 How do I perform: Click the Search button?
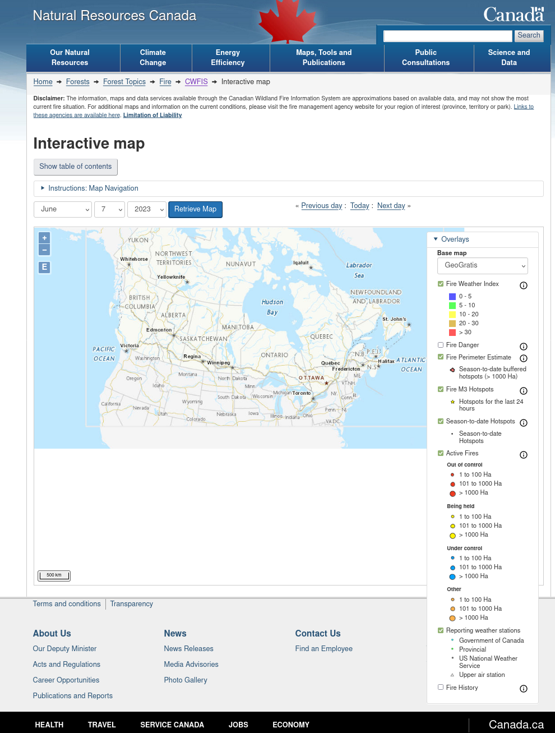tap(529, 35)
